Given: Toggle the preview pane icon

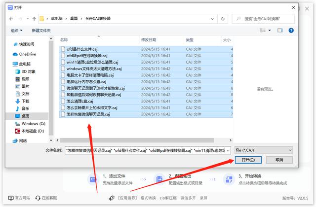Looking at the screenshot, I should [280, 31].
